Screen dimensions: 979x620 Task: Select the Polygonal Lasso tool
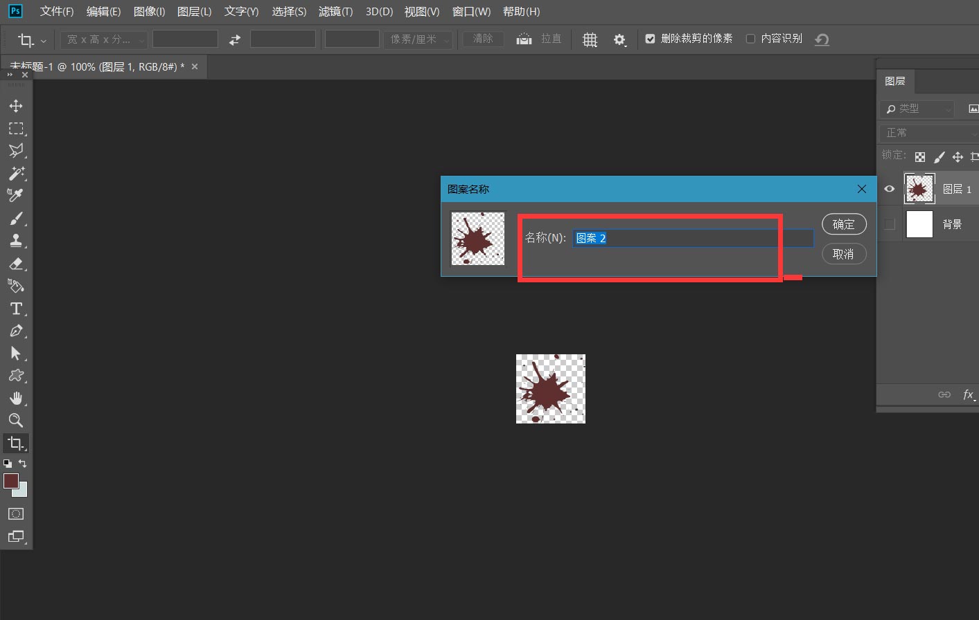[16, 151]
